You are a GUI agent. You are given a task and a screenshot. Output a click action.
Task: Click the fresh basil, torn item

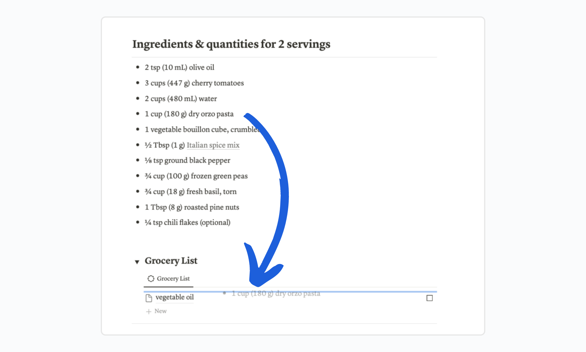[190, 192]
